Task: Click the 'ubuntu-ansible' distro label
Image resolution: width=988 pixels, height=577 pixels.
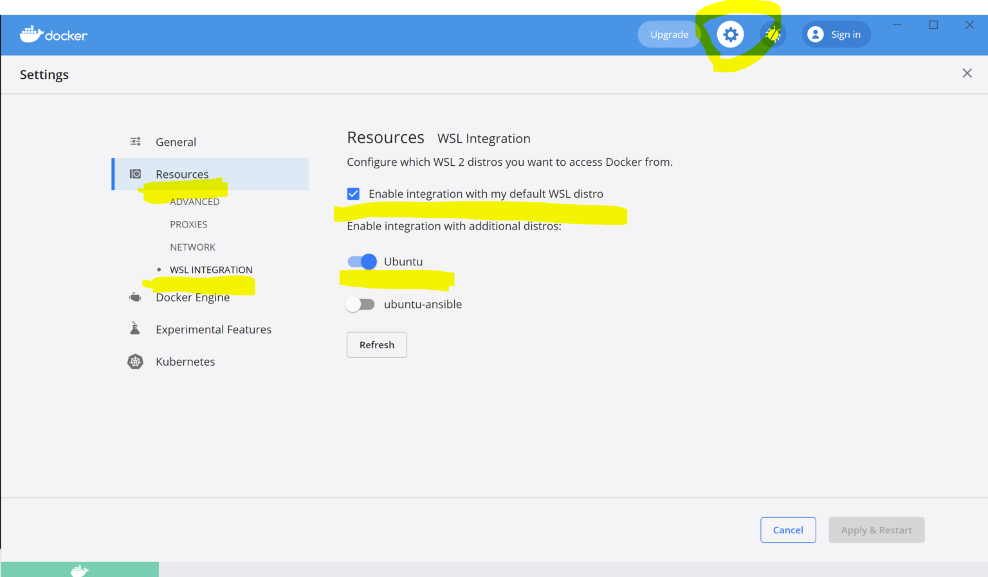Action: pyautogui.click(x=423, y=304)
